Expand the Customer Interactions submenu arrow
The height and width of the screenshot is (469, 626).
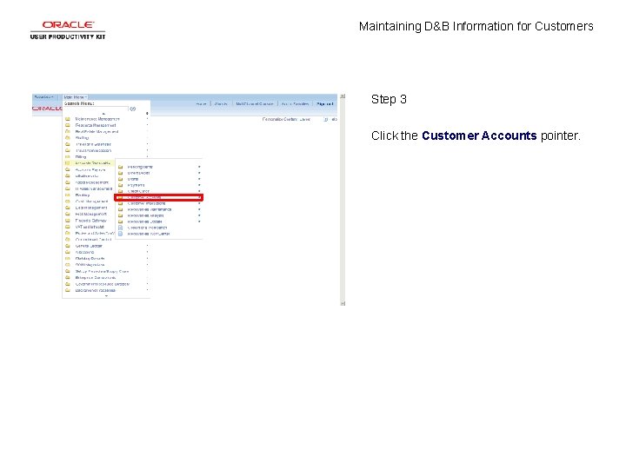tap(199, 203)
